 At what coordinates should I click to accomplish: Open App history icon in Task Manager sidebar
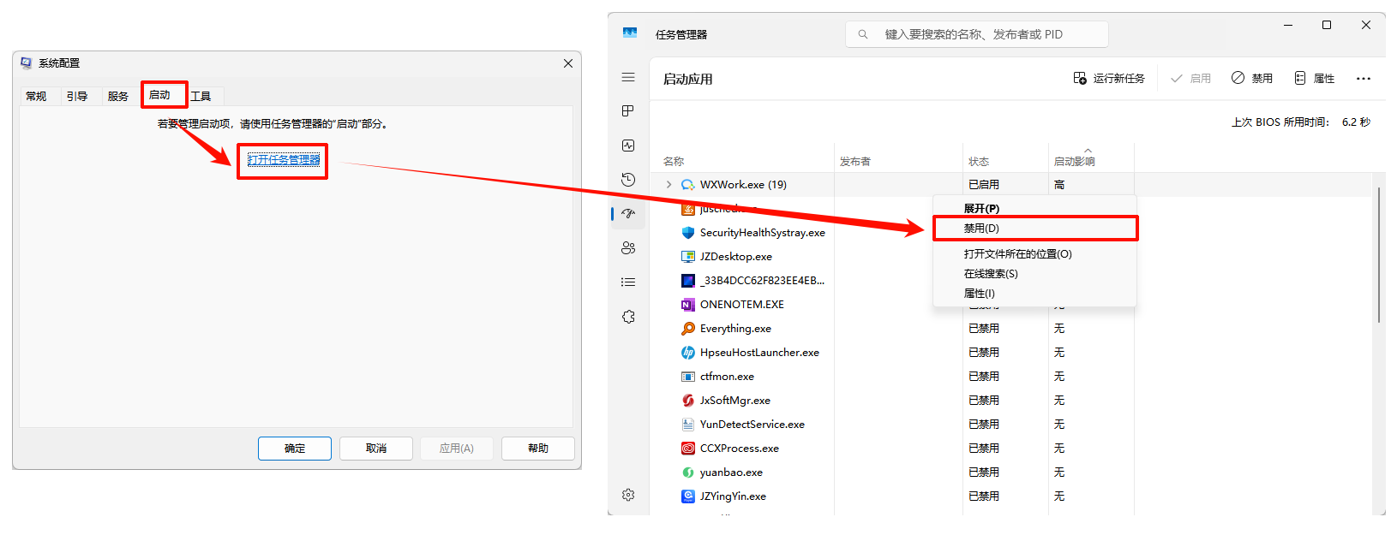[x=628, y=180]
